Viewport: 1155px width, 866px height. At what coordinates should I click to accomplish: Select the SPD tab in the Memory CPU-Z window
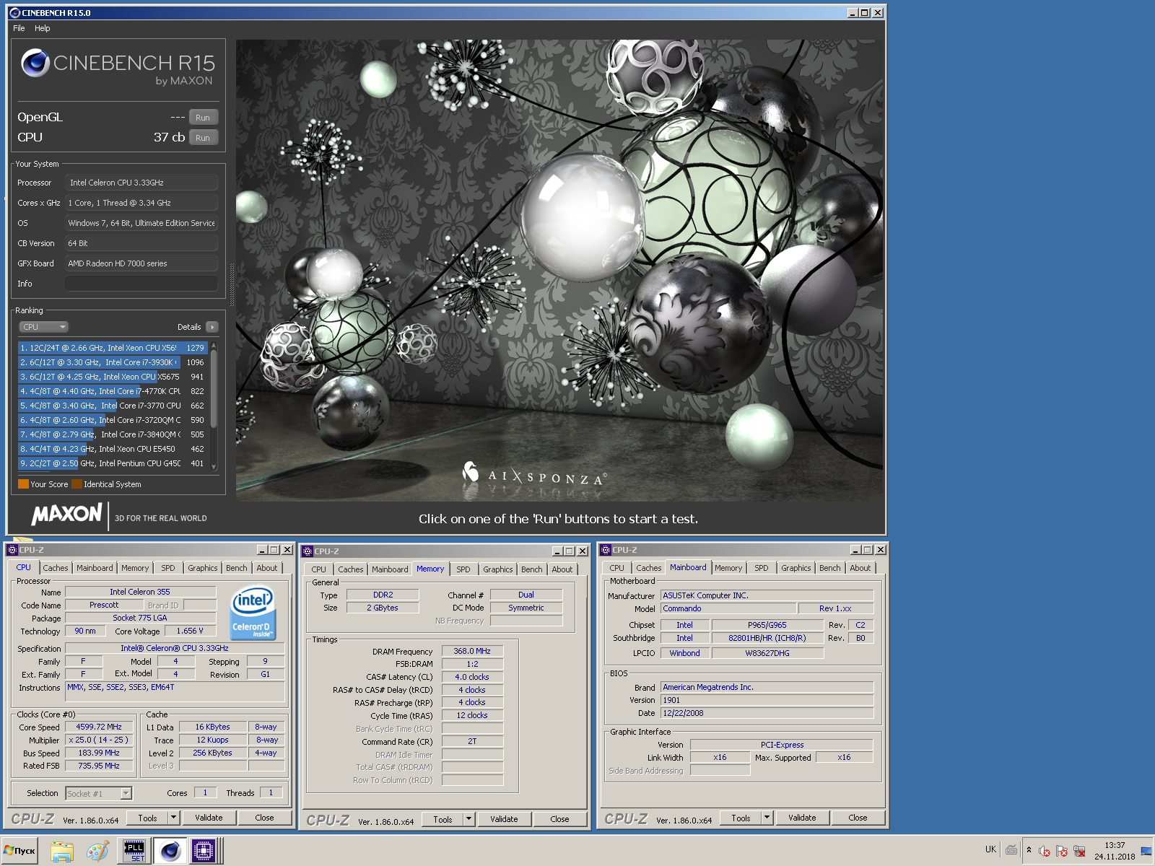point(463,569)
